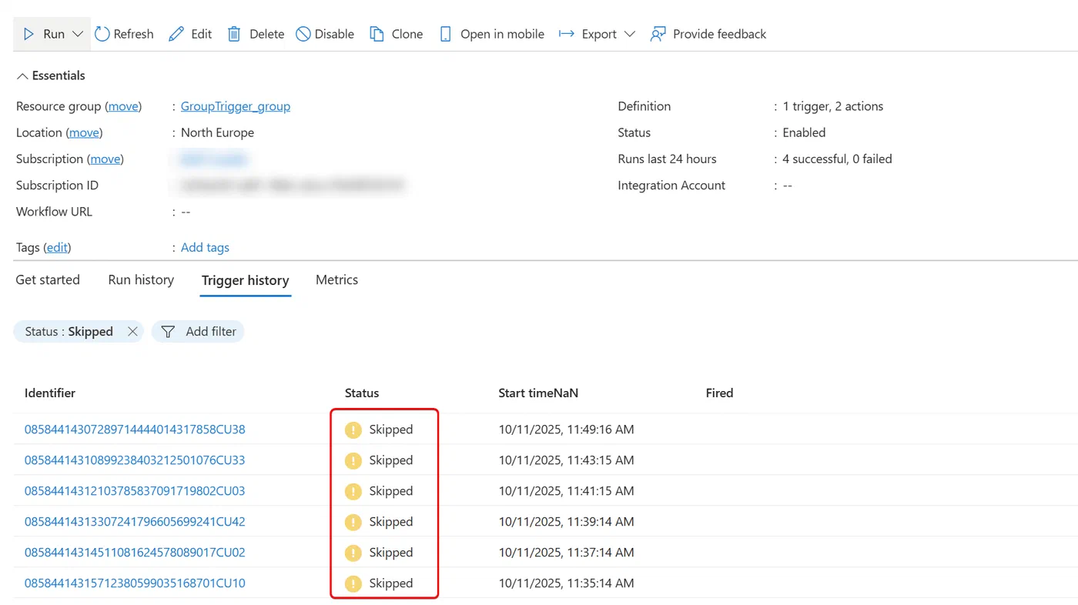The width and height of the screenshot is (1078, 605).
Task: Remove the Status Skipped filter
Action: coord(132,332)
